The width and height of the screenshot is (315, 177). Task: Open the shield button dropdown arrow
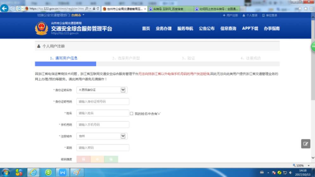tap(22, 9)
